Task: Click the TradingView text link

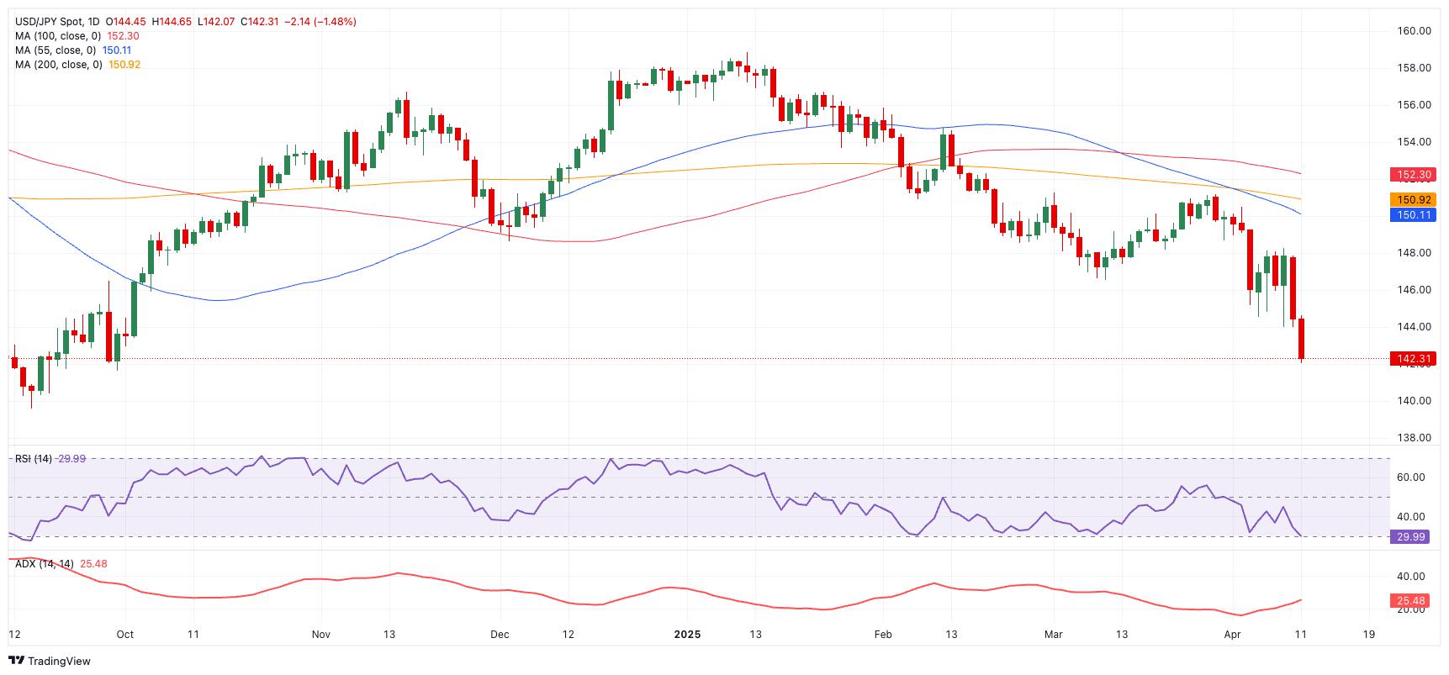Action: tap(59, 662)
